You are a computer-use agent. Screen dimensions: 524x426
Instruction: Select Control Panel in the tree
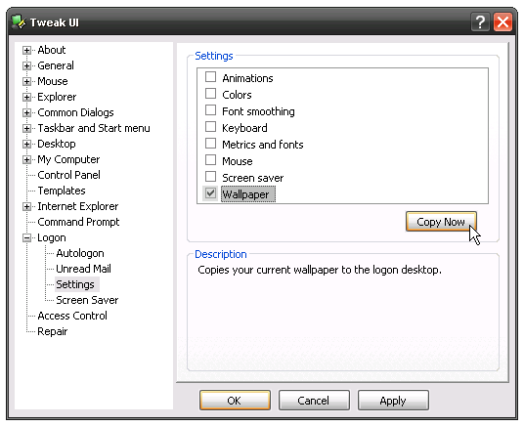pyautogui.click(x=68, y=175)
